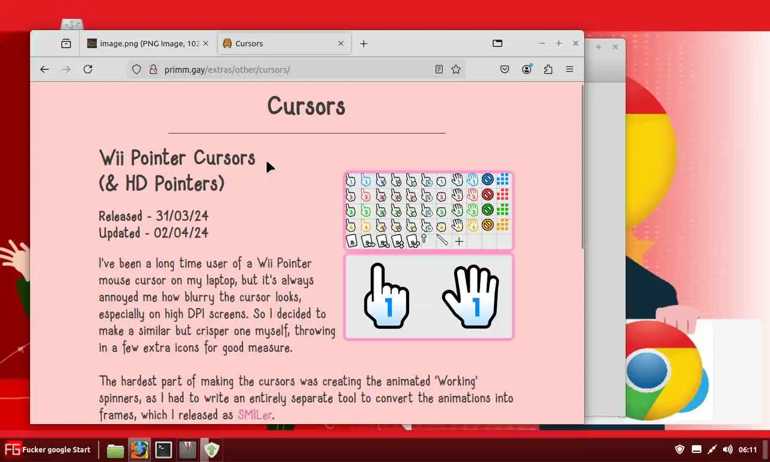Open the green shield updater taskbar icon
This screenshot has height=462, width=770.
pyautogui.click(x=212, y=450)
